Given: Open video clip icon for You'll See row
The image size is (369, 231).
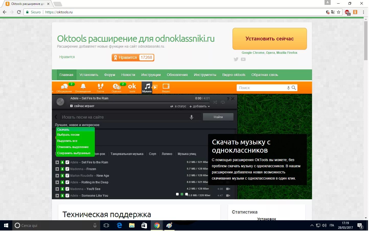Looking at the screenshot, I should pos(228,189).
